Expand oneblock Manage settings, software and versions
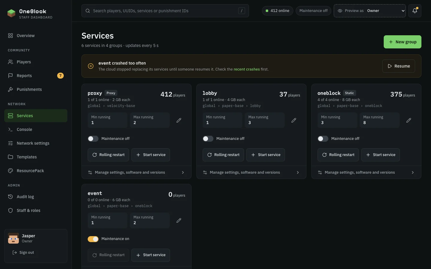The image size is (431, 269). pos(366,172)
